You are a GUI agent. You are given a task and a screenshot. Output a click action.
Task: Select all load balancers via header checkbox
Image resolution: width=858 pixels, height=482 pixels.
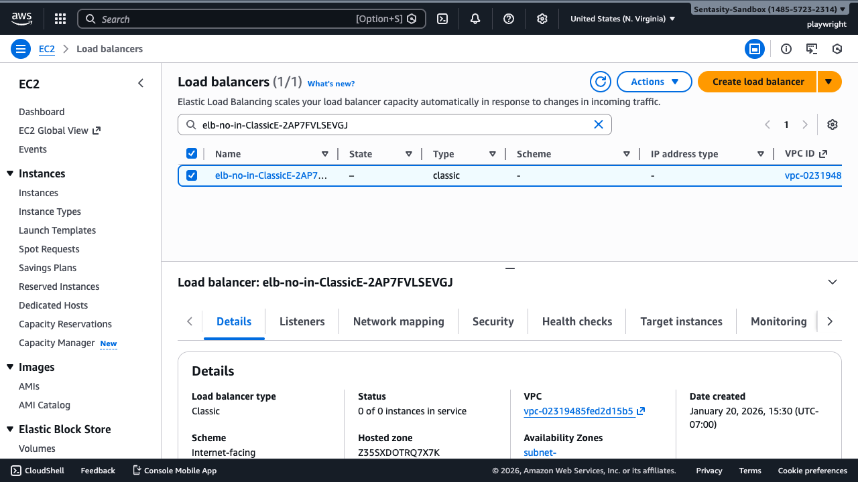click(x=192, y=153)
